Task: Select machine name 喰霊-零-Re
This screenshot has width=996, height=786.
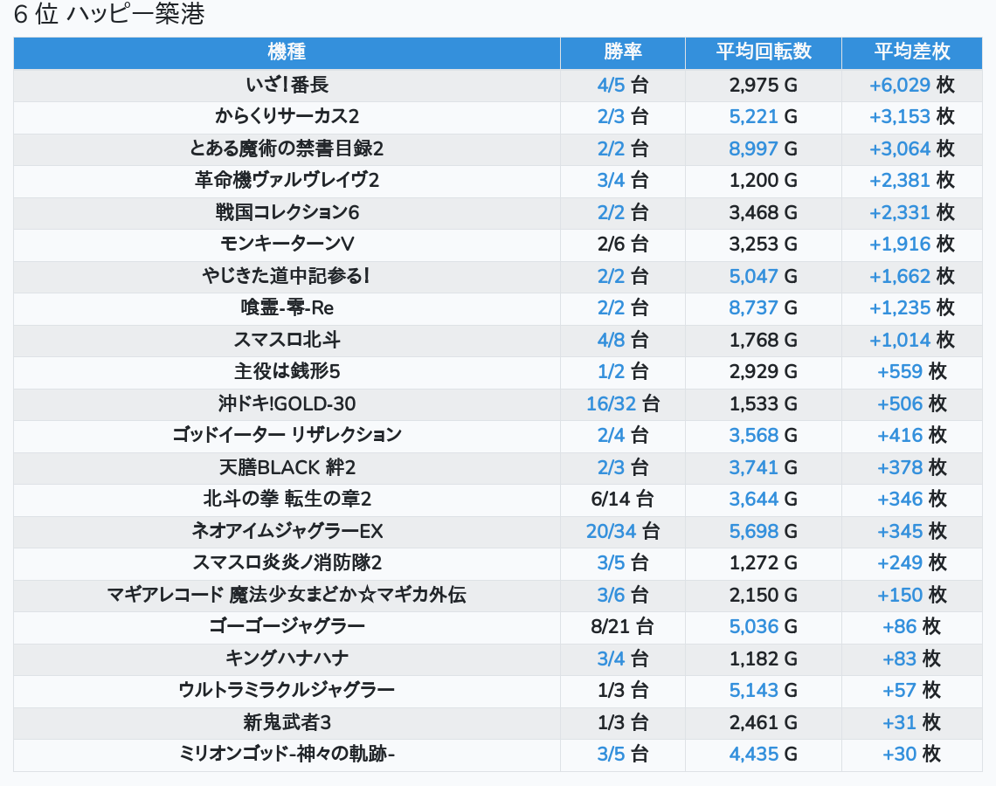Action: (287, 308)
